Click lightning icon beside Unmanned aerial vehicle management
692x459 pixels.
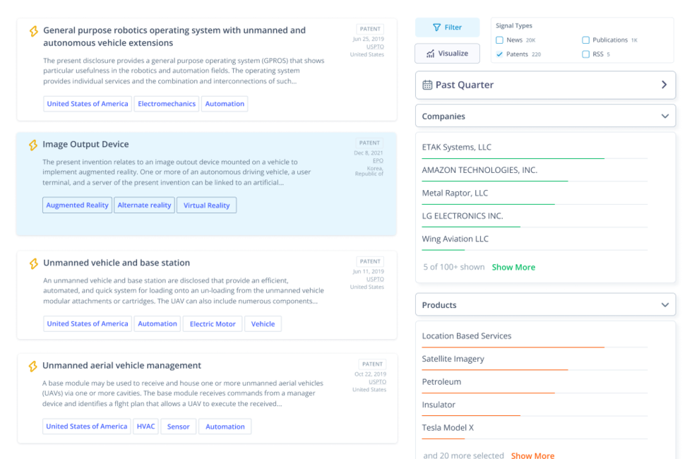[32, 366]
